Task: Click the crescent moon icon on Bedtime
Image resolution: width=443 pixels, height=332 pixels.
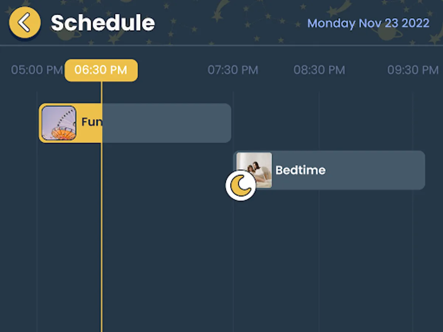Action: pos(241,186)
